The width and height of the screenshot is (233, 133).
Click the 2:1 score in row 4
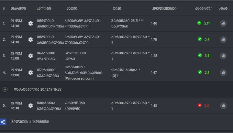206,72
